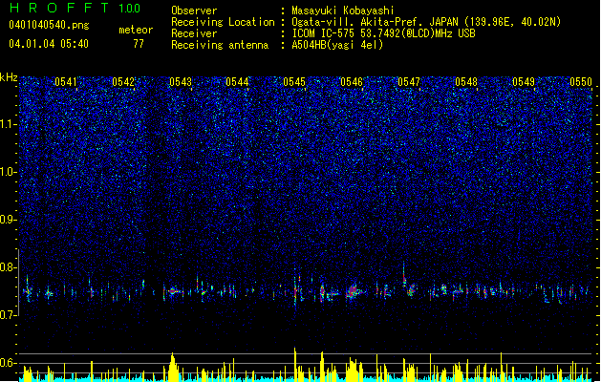601x382 pixels.
Task: Select the filename 0401040540.png
Action: click(x=49, y=25)
